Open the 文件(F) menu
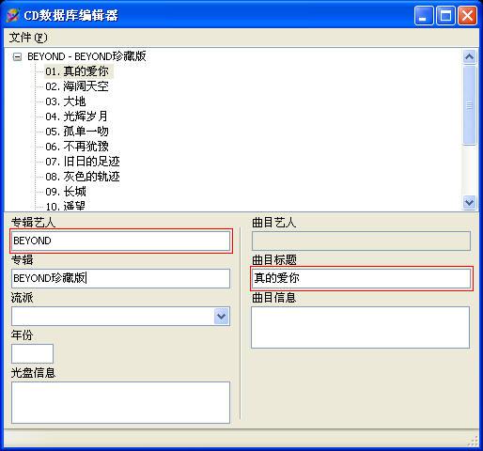Image resolution: width=483 pixels, height=451 pixels. [28, 38]
